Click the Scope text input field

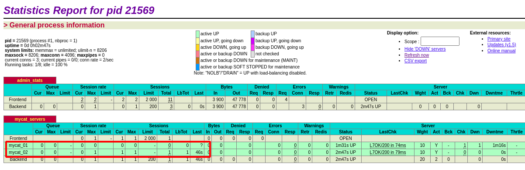point(440,41)
